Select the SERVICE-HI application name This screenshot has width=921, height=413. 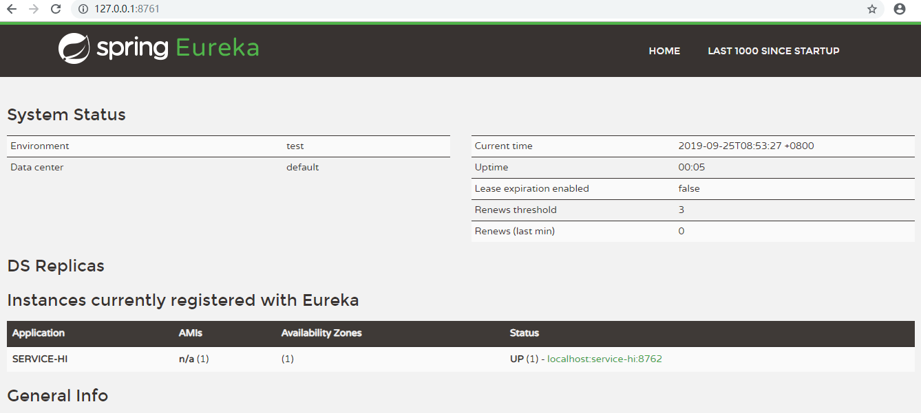(x=40, y=359)
